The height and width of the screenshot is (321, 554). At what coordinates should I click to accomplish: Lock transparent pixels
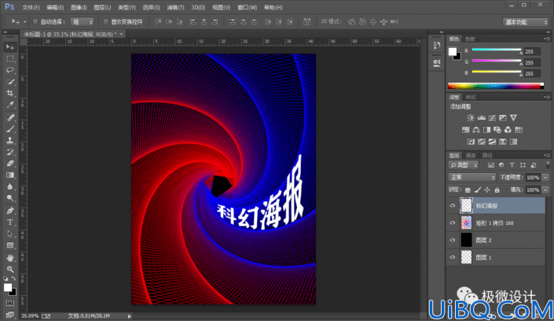pyautogui.click(x=468, y=190)
